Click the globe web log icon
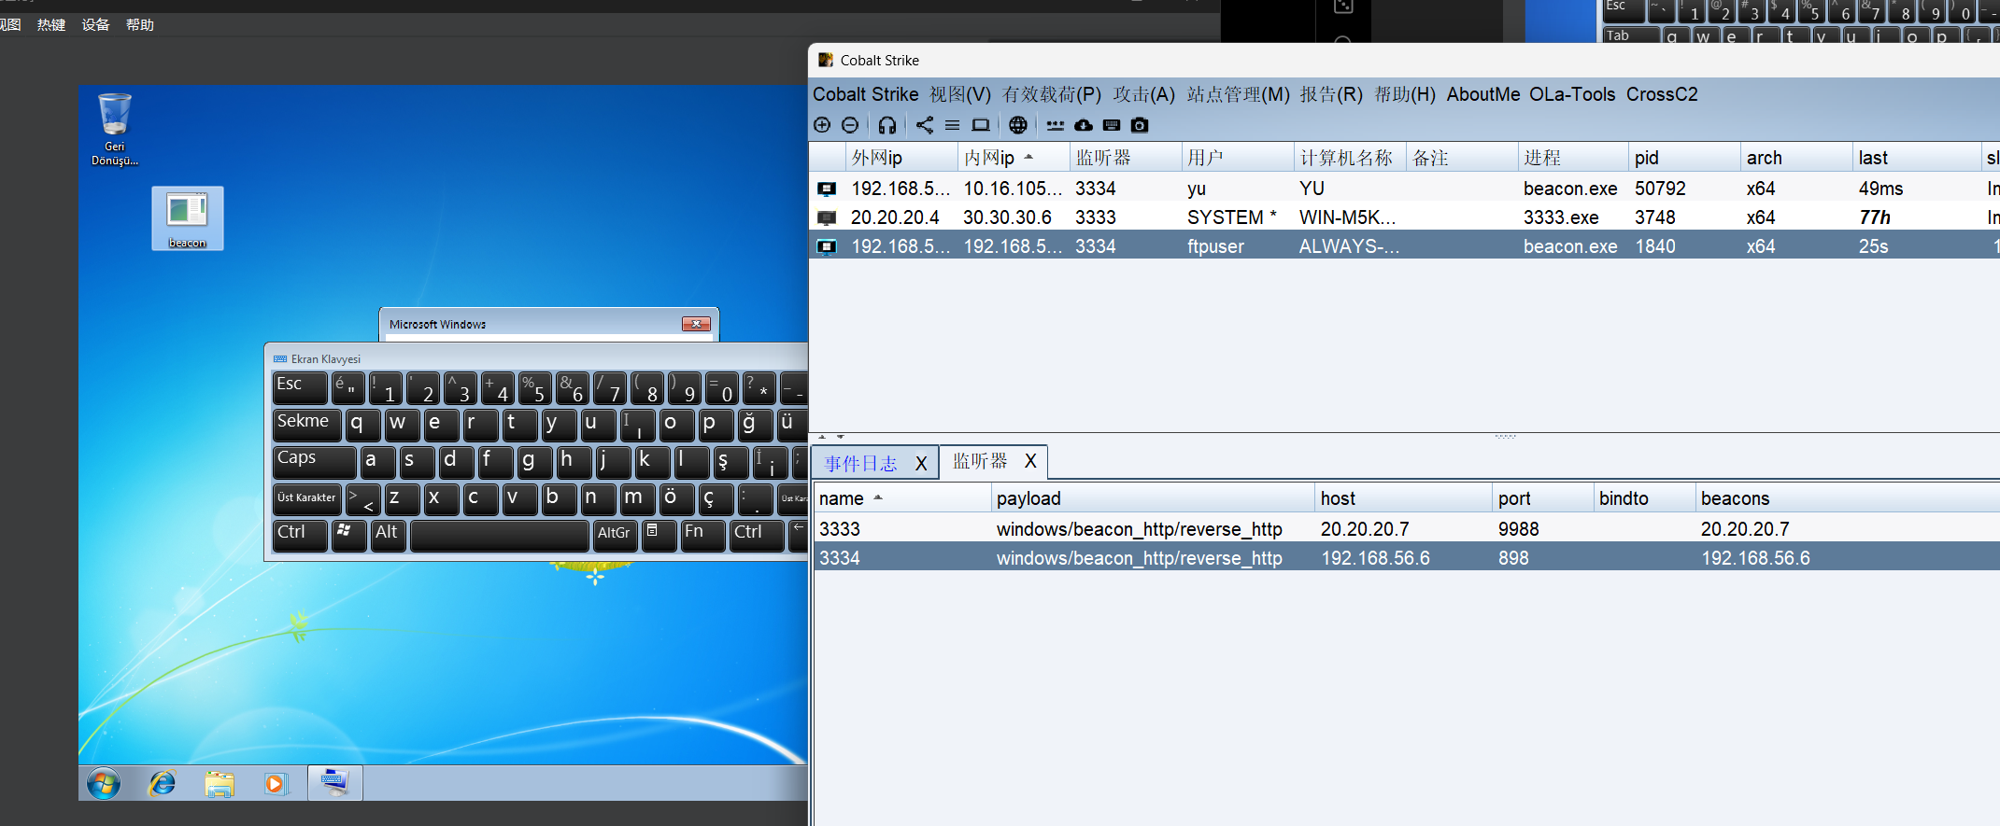The image size is (2000, 826). [x=1018, y=125]
